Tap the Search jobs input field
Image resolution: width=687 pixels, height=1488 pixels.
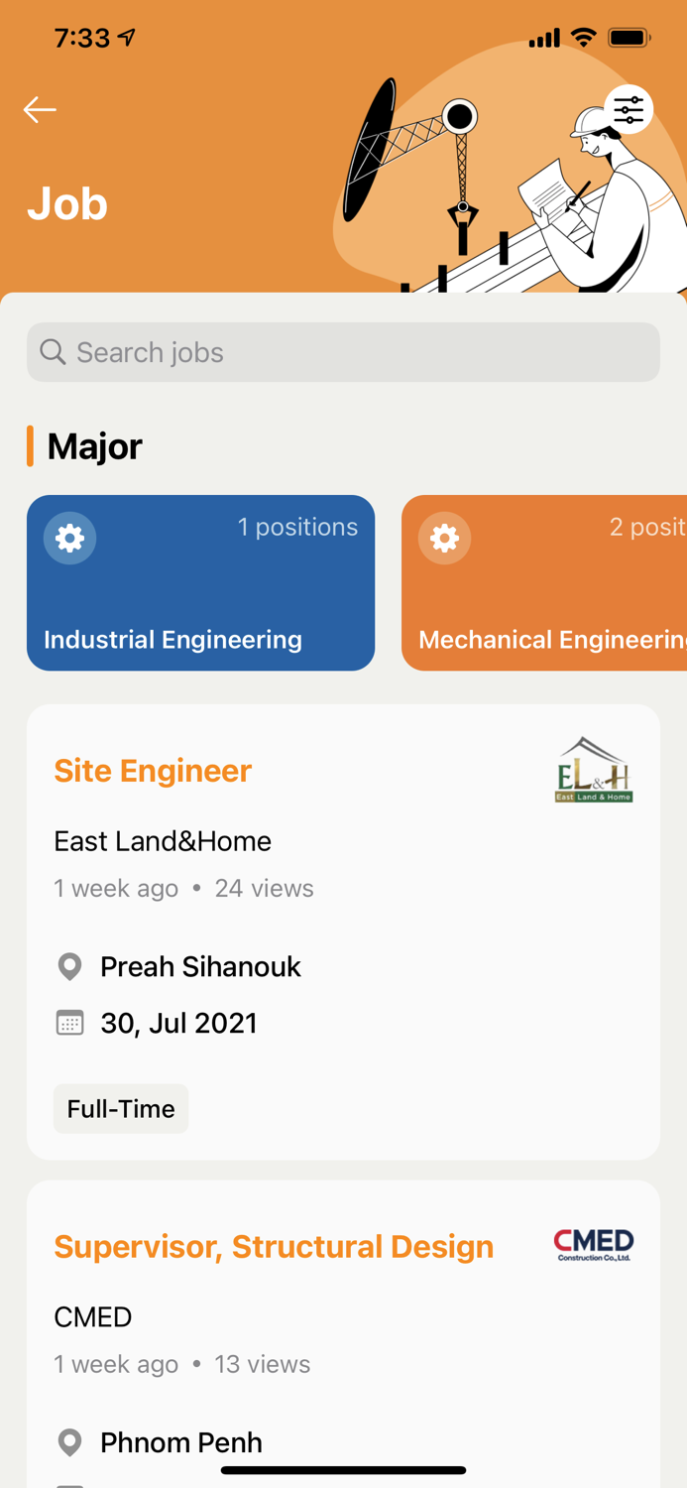point(343,351)
